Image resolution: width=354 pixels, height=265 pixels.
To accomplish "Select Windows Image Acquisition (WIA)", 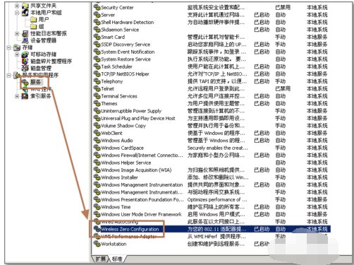I will [136, 170].
